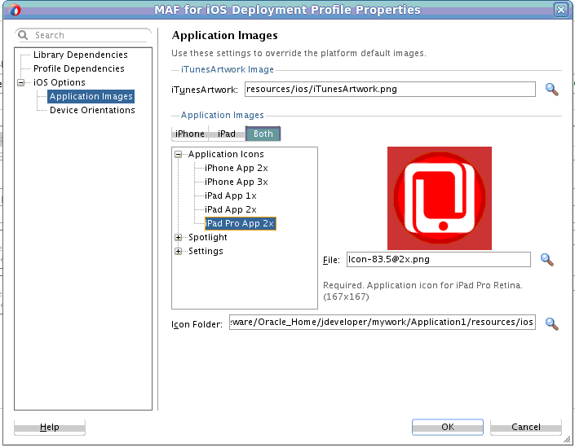The width and height of the screenshot is (575, 448).
Task: Select the Both devices tab
Action: pyautogui.click(x=263, y=134)
